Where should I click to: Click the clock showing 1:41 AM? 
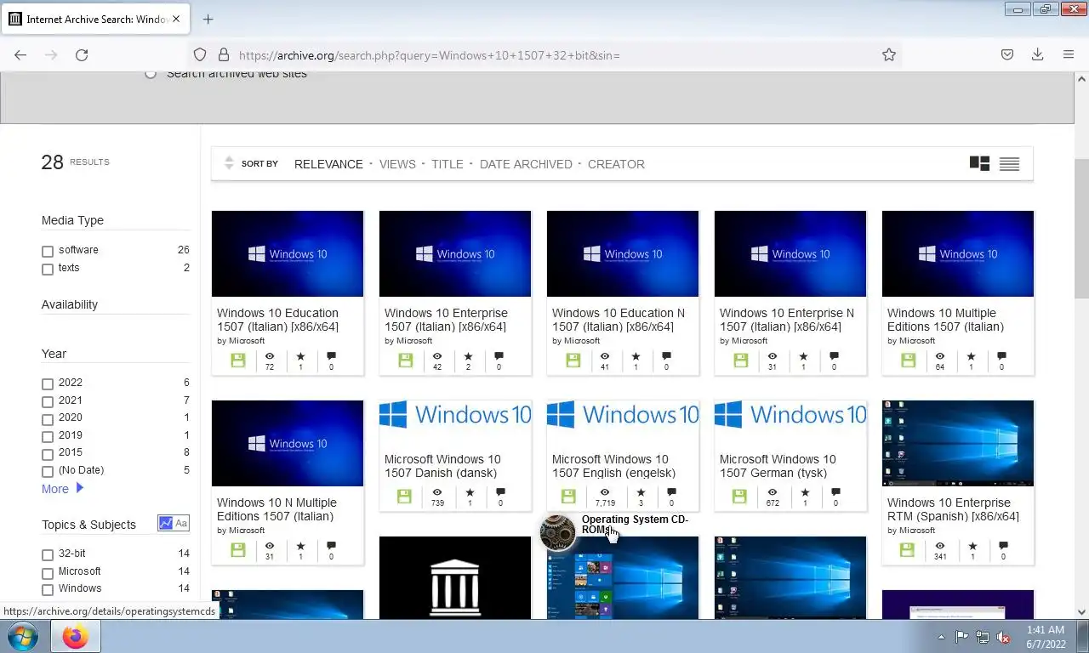pyautogui.click(x=1045, y=630)
